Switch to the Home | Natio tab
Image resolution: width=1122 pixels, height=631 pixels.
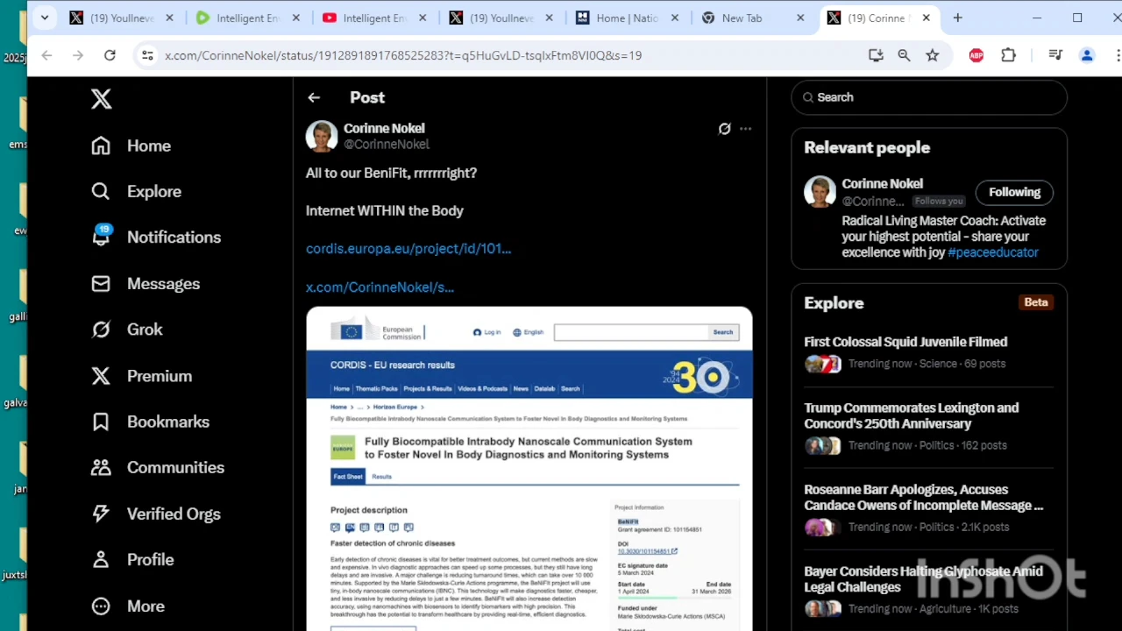pos(627,18)
